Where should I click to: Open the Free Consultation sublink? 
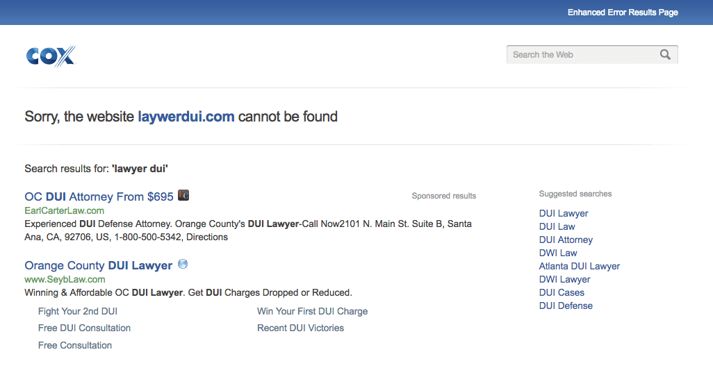click(x=75, y=345)
